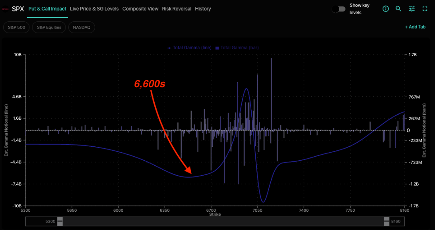Click the SPX ticker logo icon

(x=6, y=9)
